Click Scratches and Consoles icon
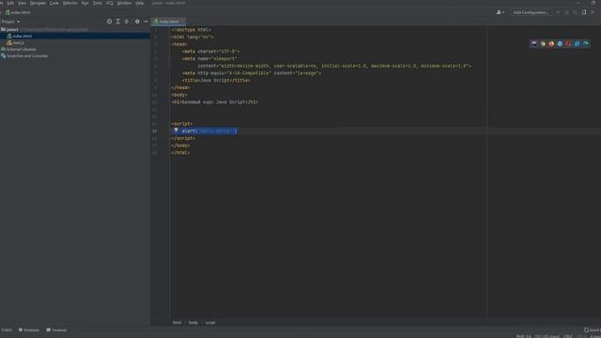This screenshot has height=338, width=601. tap(3, 56)
